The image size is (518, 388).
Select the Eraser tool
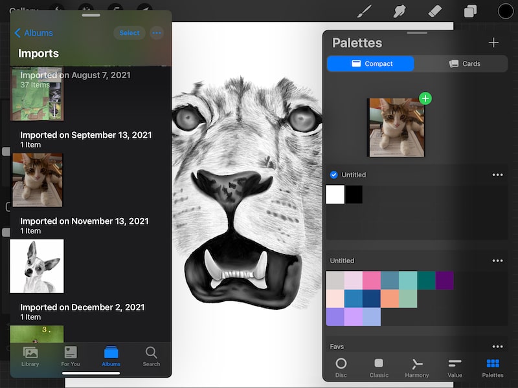click(x=435, y=11)
